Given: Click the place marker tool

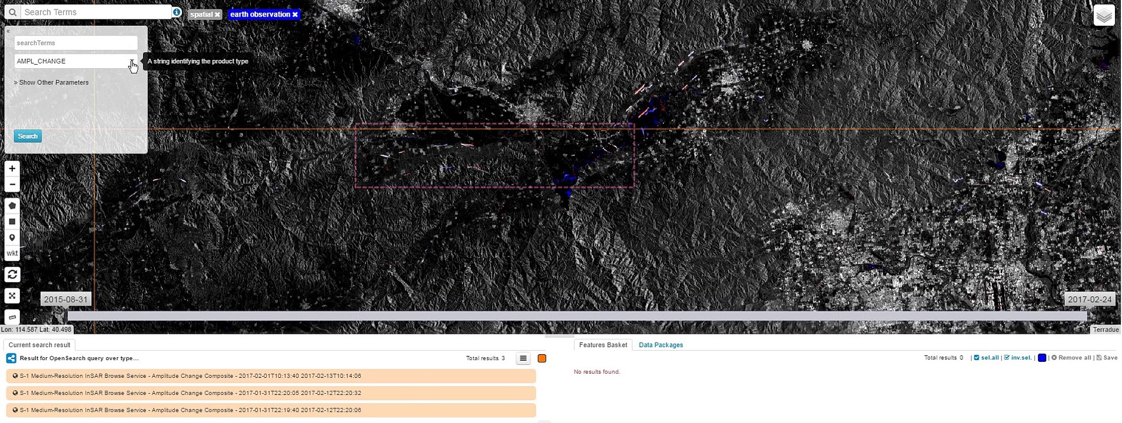Looking at the screenshot, I should point(12,238).
